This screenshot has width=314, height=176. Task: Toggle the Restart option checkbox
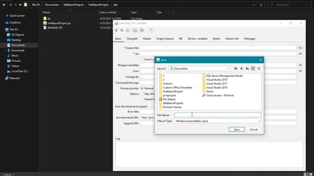click(142, 99)
